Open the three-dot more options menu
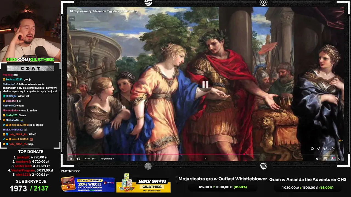This screenshot has width=351, height=197. tap(339, 148)
